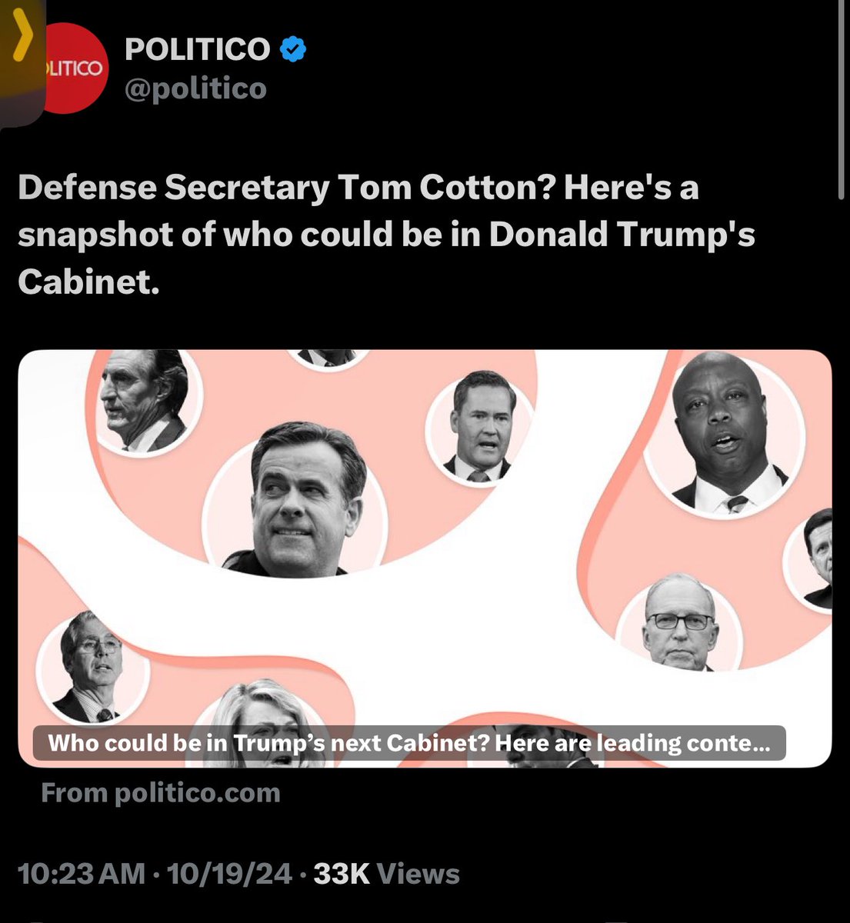The image size is (850, 923).
Task: Click the 10/19/24 post date
Action: 229,874
